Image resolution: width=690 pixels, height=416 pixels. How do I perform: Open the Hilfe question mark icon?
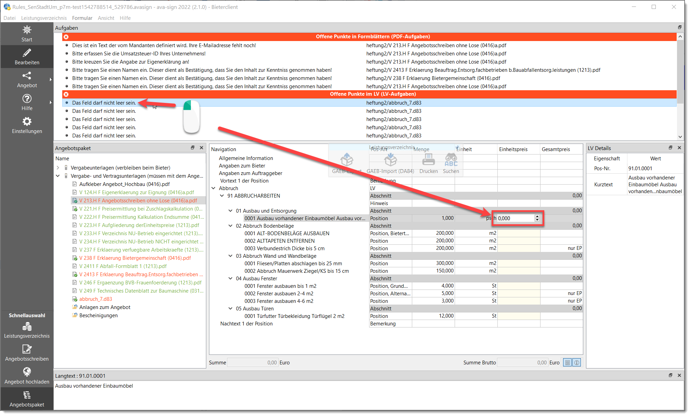(27, 98)
